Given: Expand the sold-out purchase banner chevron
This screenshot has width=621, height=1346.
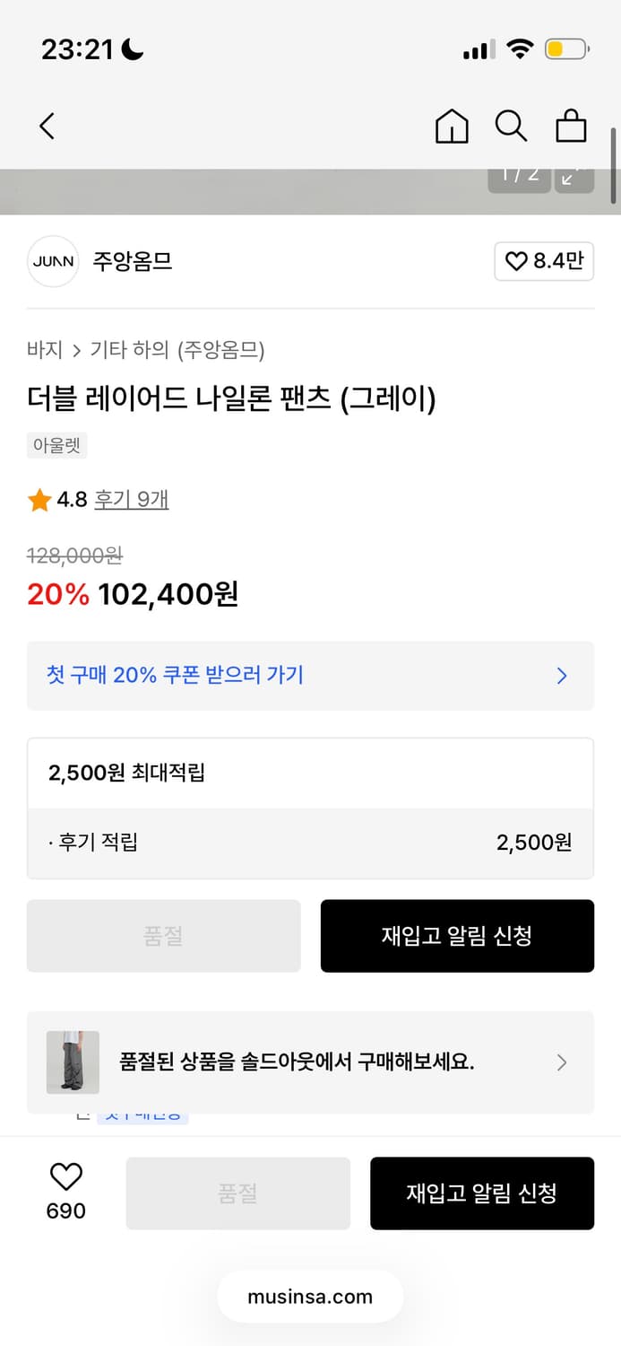Looking at the screenshot, I should click(562, 1062).
